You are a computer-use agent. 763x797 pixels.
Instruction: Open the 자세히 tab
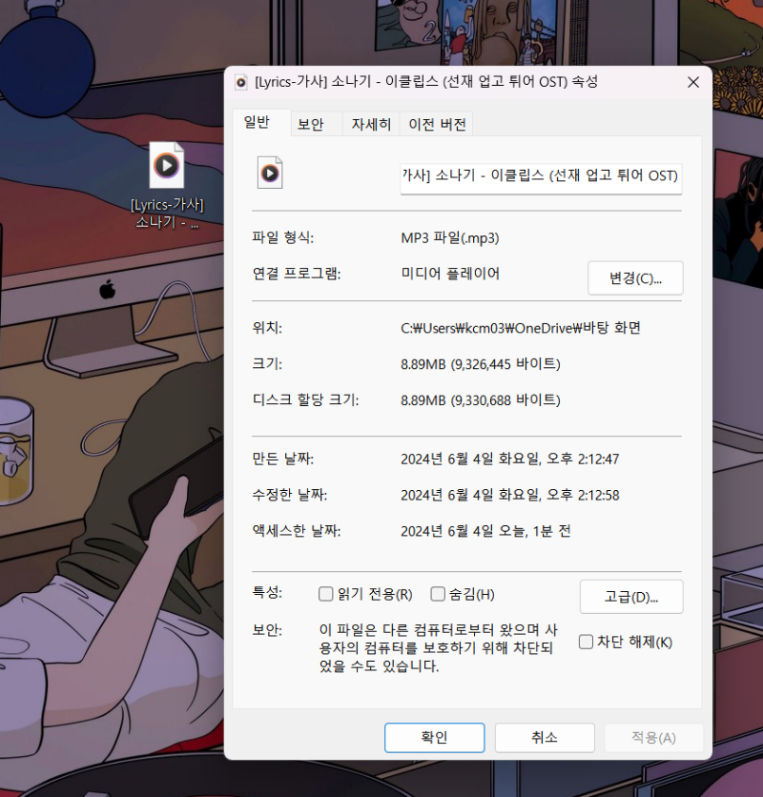(371, 124)
